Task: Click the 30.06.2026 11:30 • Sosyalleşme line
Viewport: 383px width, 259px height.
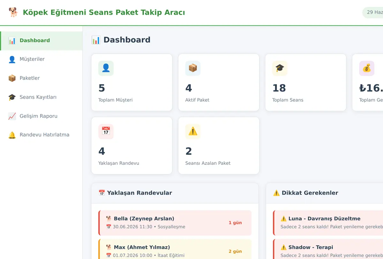Action: pos(146,227)
